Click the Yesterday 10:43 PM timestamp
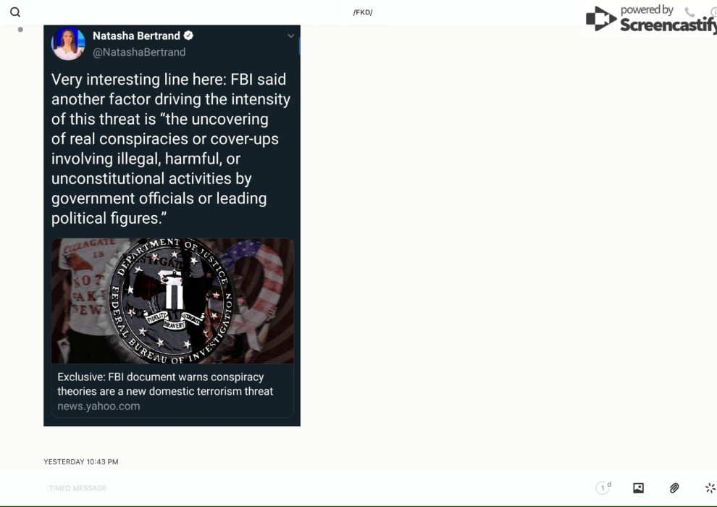Screen dimensions: 717x507 (81, 461)
